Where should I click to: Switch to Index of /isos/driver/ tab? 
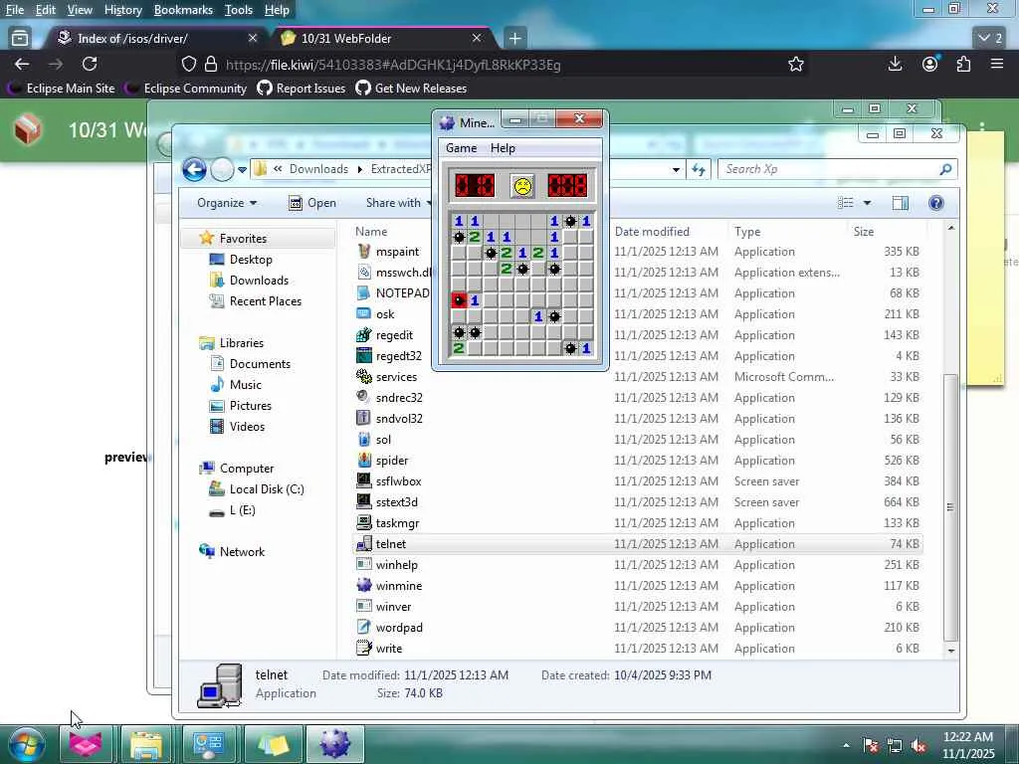point(156,39)
